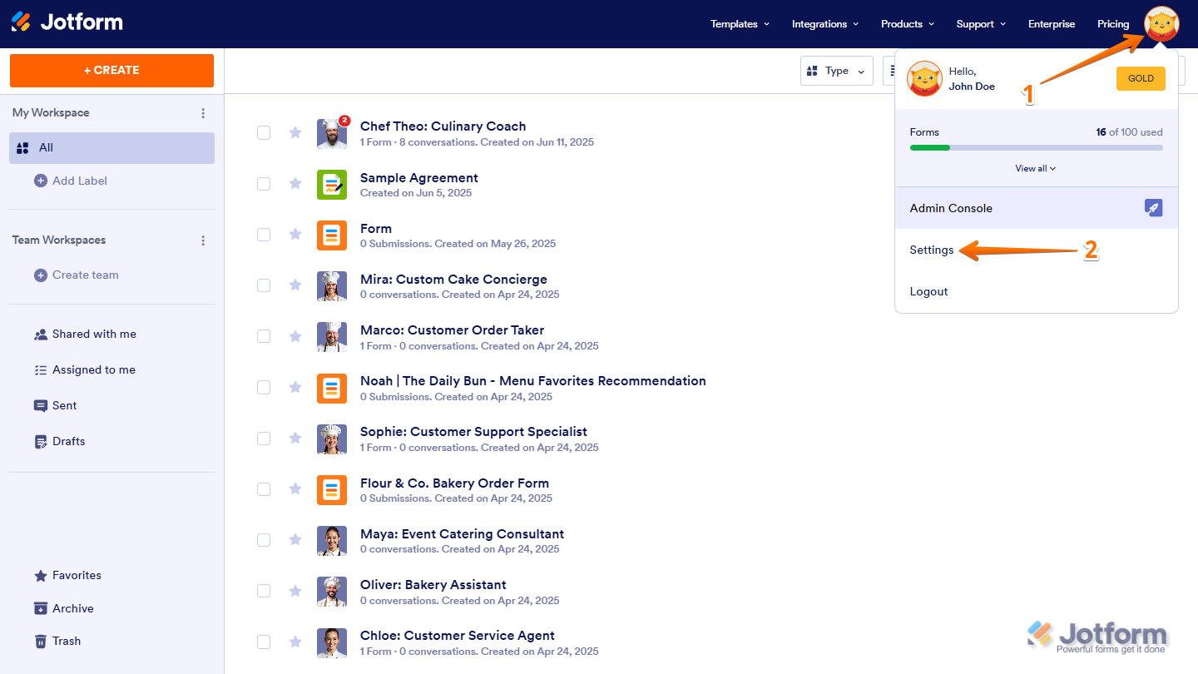Image resolution: width=1198 pixels, height=674 pixels.
Task: Expand the Templates menu
Action: [x=740, y=24]
